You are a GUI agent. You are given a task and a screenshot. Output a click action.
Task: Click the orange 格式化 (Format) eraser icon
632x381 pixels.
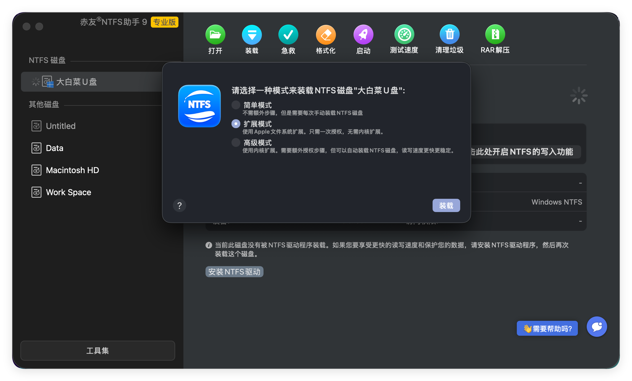[326, 35]
